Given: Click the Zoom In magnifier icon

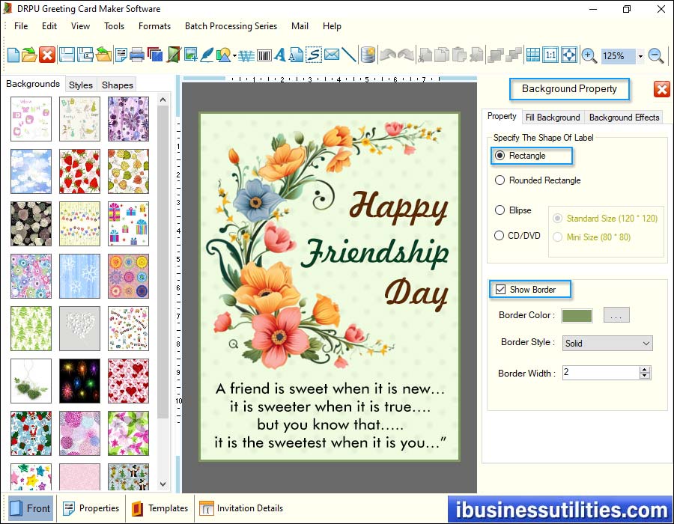Looking at the screenshot, I should click(589, 55).
